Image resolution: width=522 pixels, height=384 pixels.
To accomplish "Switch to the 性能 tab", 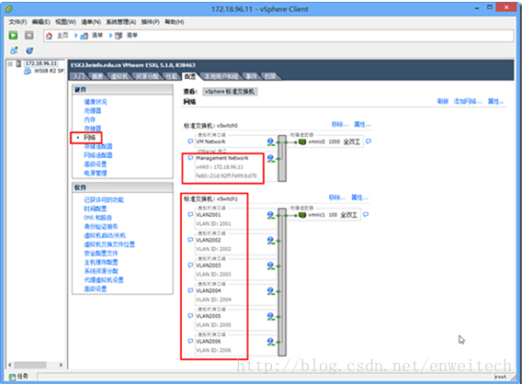I will (172, 76).
